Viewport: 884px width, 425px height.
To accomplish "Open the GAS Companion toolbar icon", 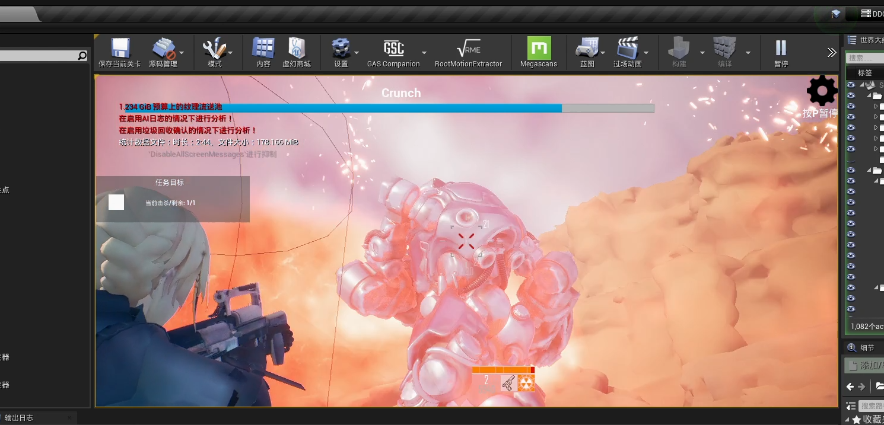I will click(393, 48).
